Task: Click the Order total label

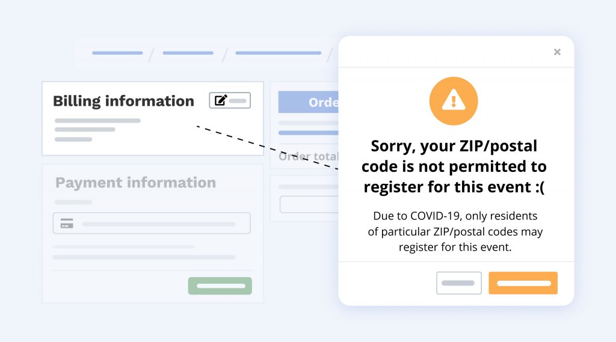Action: [x=308, y=157]
